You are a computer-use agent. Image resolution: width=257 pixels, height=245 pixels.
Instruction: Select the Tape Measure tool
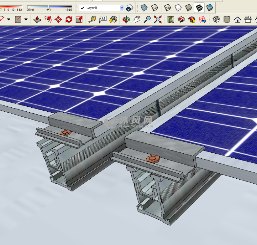coord(92,19)
